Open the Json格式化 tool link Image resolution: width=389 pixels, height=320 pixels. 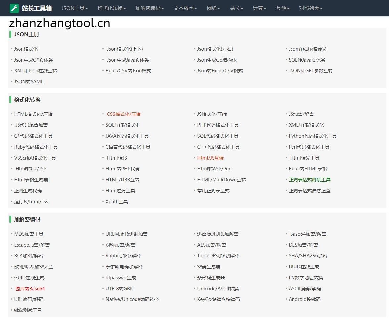click(26, 49)
